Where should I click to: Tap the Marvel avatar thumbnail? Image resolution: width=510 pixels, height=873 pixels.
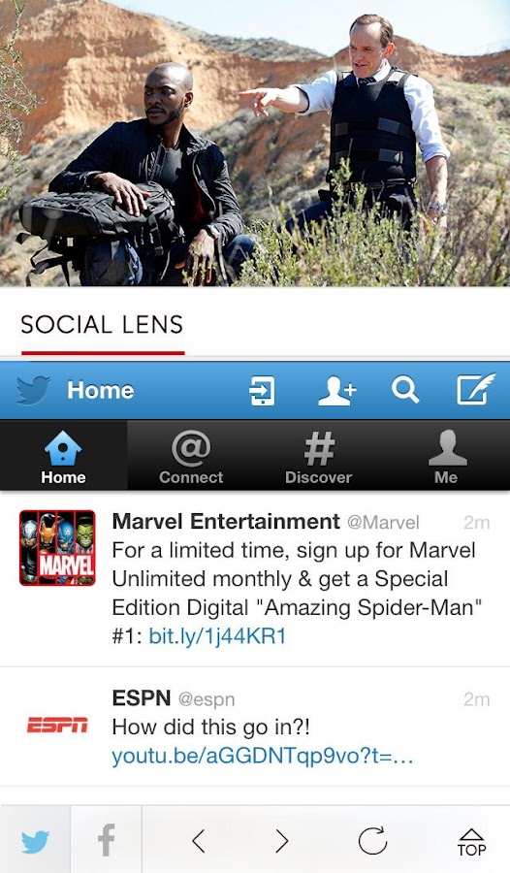(57, 548)
